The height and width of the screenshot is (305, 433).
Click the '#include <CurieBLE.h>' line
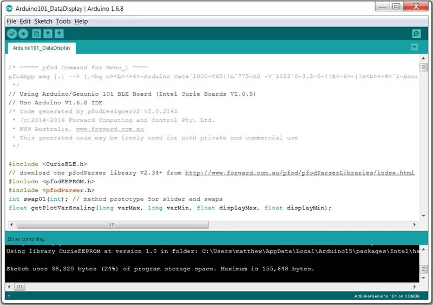click(48, 164)
